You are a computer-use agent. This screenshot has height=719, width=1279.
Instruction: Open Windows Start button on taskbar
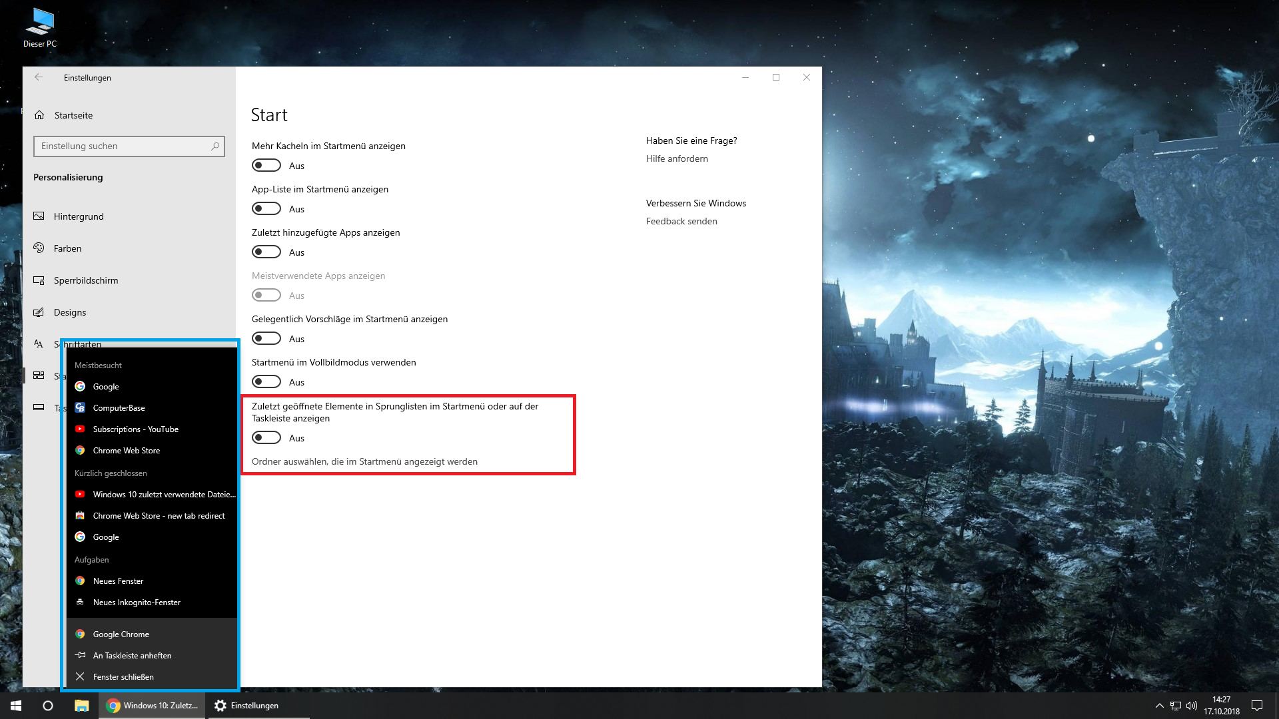coord(16,706)
